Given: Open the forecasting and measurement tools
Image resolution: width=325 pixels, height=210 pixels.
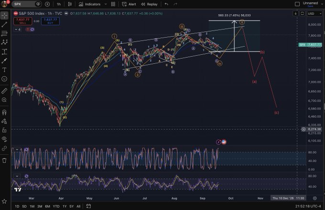Looking at the screenshot, I should (4, 52).
